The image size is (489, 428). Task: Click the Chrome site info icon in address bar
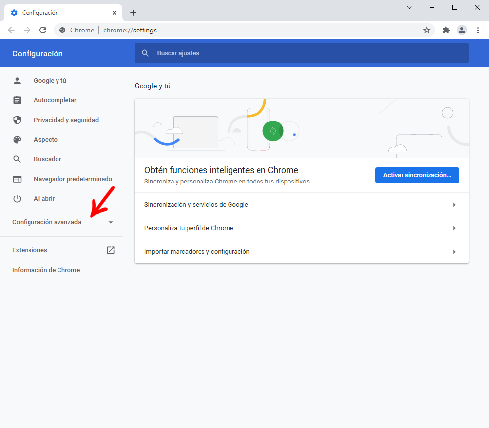click(62, 30)
